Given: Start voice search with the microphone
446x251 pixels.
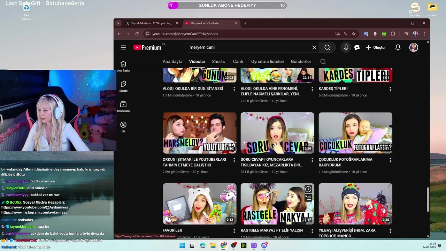Looking at the screenshot, I should click(346, 47).
